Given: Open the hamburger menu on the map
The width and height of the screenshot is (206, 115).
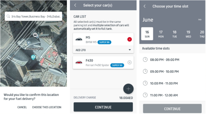Looking at the screenshot, I should [x=5, y=5].
